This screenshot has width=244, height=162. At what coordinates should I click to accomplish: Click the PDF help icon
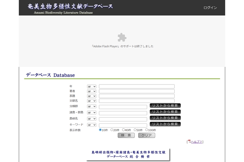click(x=189, y=141)
